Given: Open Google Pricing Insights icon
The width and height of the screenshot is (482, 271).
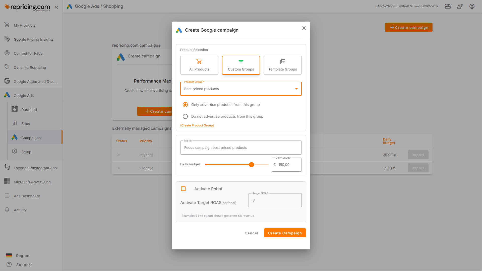Looking at the screenshot, I should 7,39.
